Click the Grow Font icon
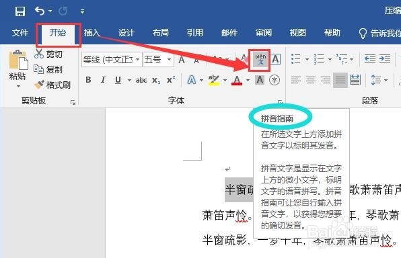This screenshot has width=401, height=258. (x=182, y=60)
